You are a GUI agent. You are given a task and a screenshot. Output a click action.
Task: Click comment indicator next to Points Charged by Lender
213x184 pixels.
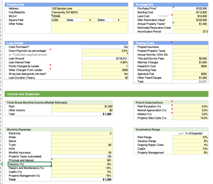50,65
